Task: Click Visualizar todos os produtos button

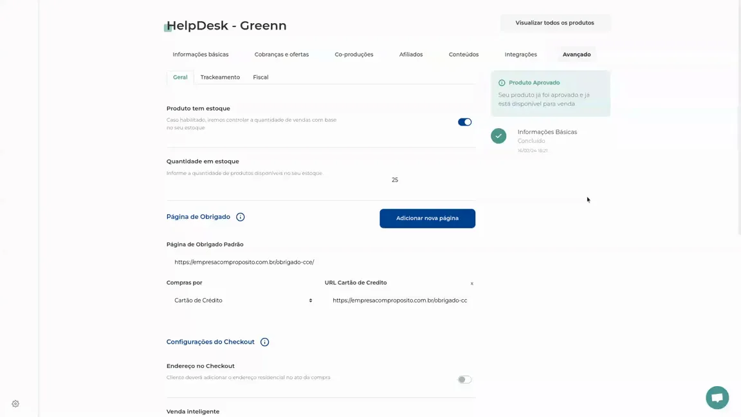Action: 555,23
